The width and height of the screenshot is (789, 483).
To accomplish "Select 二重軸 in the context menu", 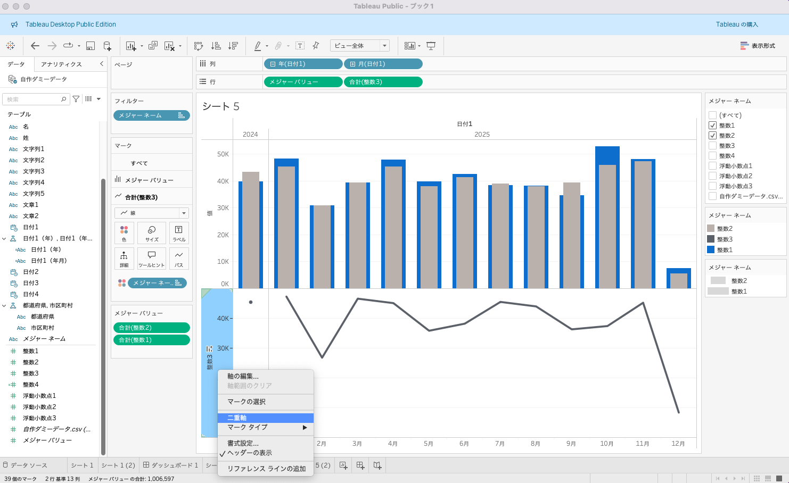I will (265, 418).
